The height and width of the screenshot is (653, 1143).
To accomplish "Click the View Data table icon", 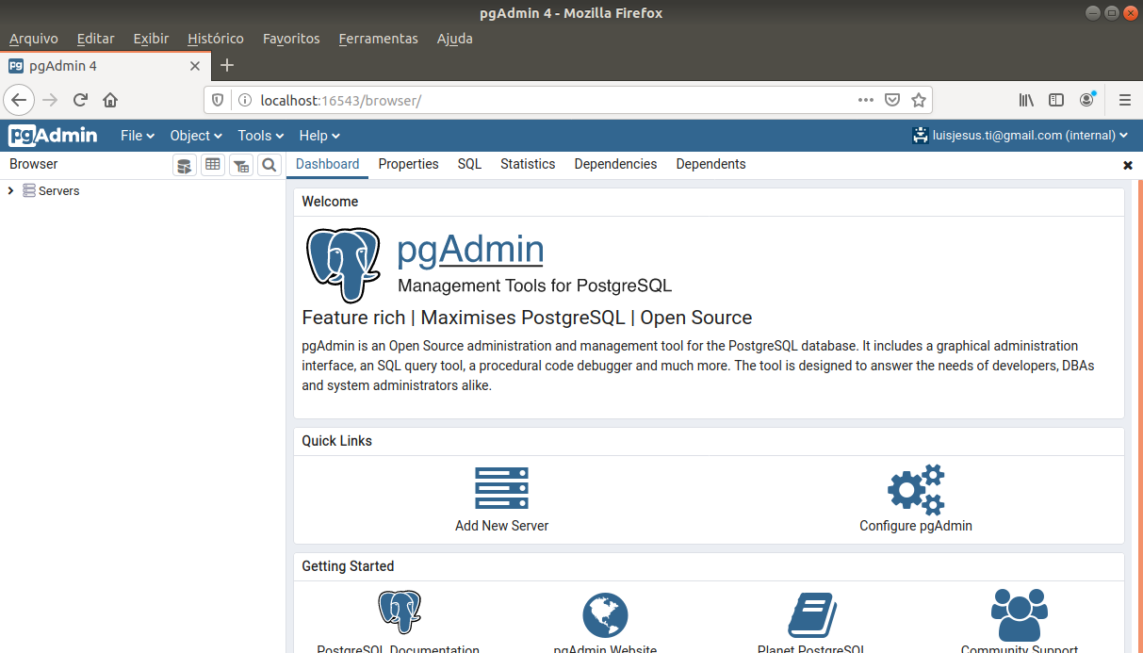I will (213, 165).
